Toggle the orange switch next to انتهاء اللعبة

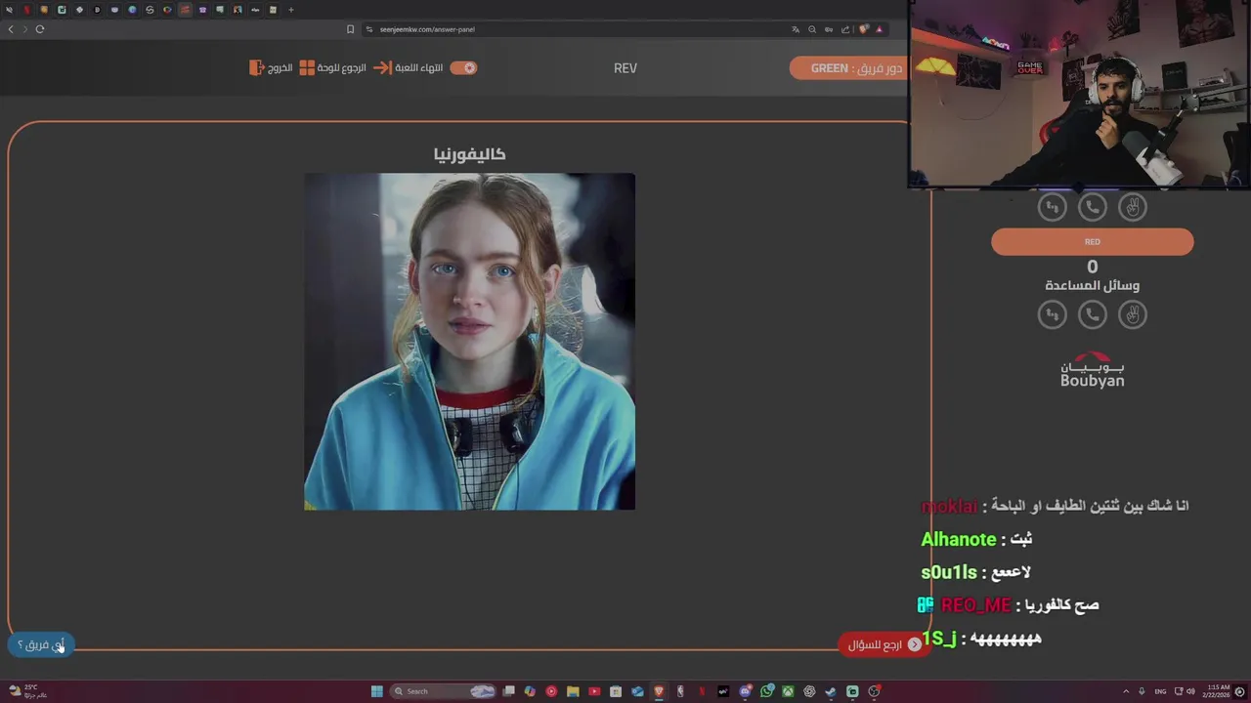(x=463, y=67)
